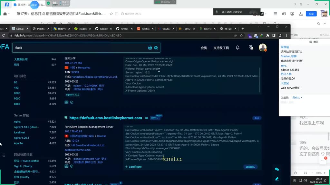The height and width of the screenshot is (185, 330).
Task: Filter by title 登录 - Private Seafile
Action: point(26,161)
